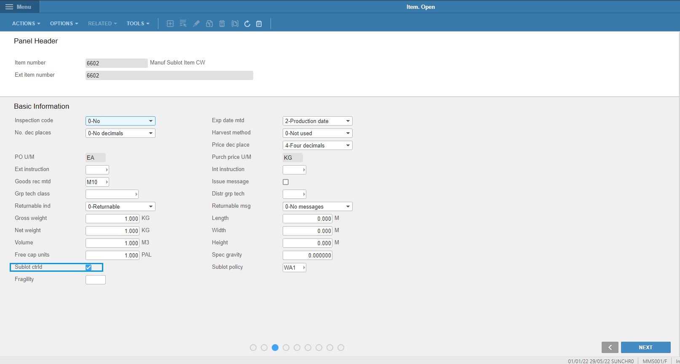Click the Volume input field
Screen dimensions: 680x364
click(x=112, y=243)
